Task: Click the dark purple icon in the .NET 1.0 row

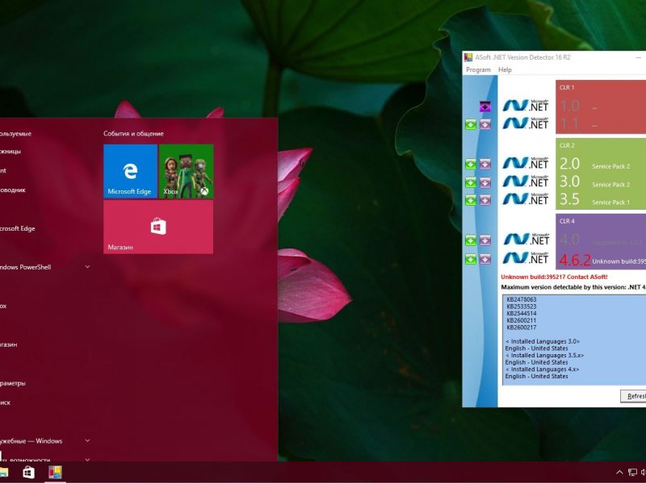Action: [x=485, y=106]
